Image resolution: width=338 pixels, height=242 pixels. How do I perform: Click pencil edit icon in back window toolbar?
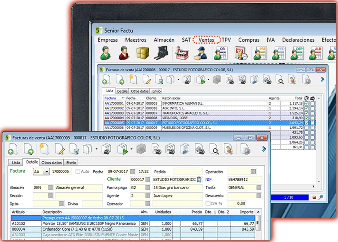coord(146,79)
